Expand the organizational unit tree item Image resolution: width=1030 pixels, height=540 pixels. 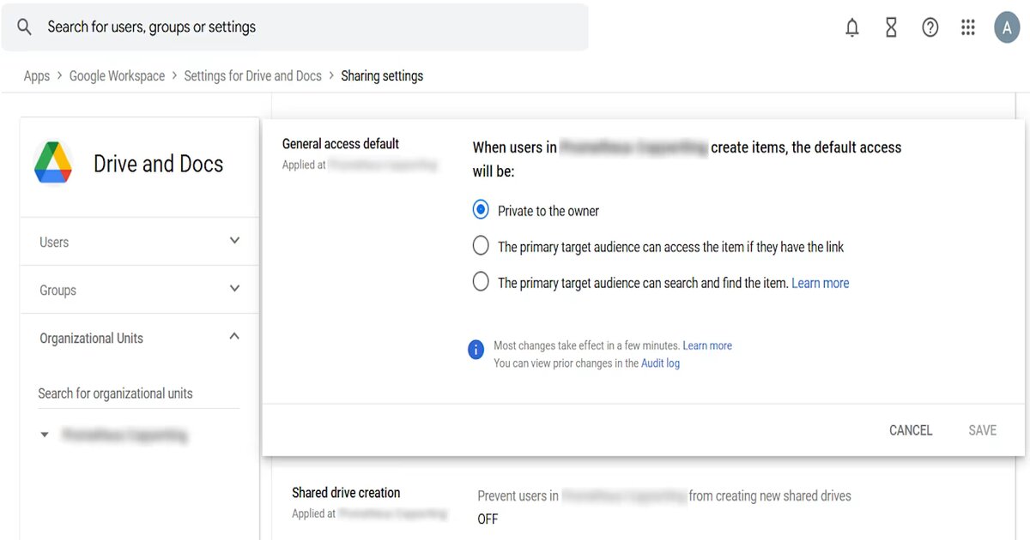tap(45, 435)
